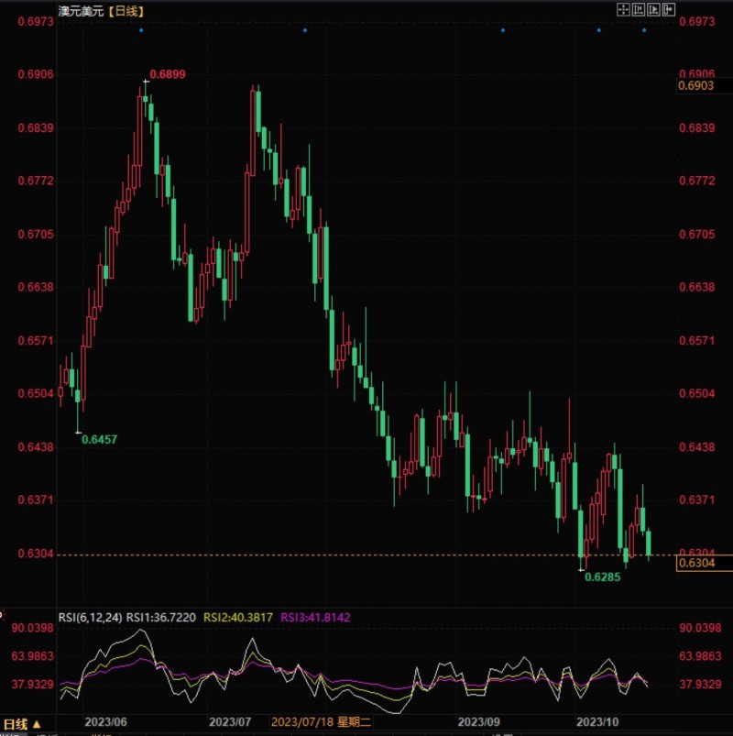733x736 pixels.
Task: Select the 澳元美元 chart title
Action: [82, 11]
